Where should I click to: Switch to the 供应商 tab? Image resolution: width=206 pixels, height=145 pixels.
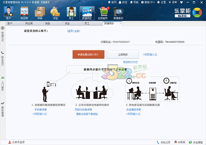tap(34, 23)
